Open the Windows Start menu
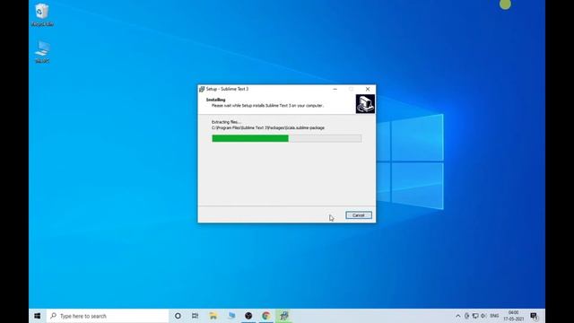574x323 pixels. pyautogui.click(x=38, y=316)
